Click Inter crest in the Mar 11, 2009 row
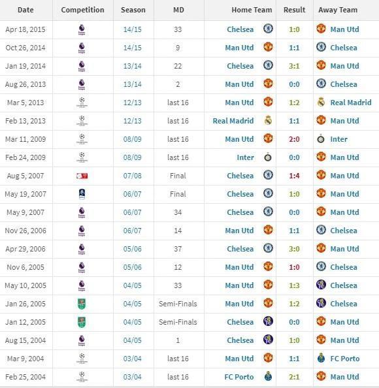379x388 pixels. point(321,139)
